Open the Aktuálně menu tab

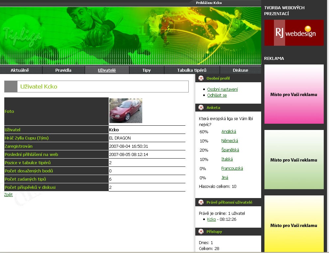(x=20, y=70)
